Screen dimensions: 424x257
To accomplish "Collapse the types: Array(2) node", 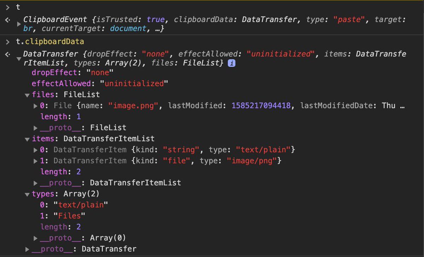I will point(27,194).
